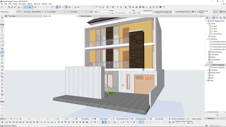The image size is (226, 127).
Task: Open the Simple Shading dropdown
Action: (x=197, y=119)
